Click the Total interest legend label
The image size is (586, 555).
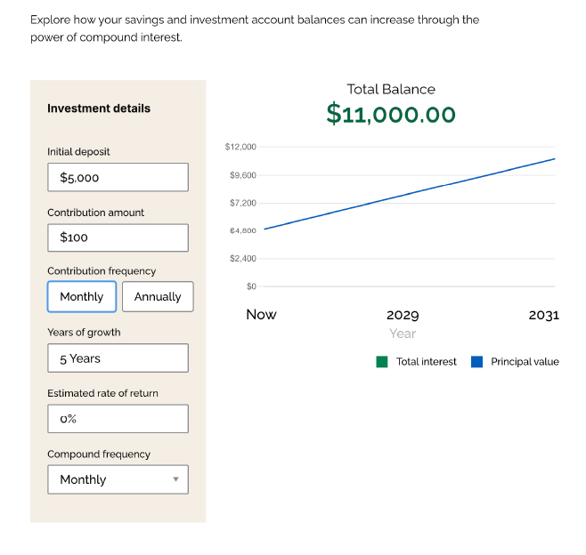[x=427, y=362]
